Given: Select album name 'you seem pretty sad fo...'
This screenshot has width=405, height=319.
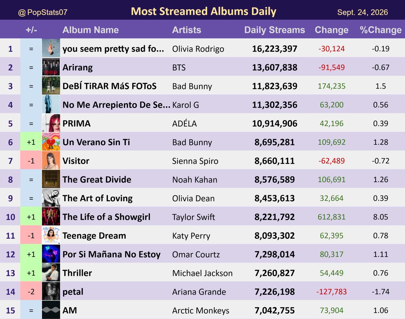Looking at the screenshot, I should coord(113,49).
